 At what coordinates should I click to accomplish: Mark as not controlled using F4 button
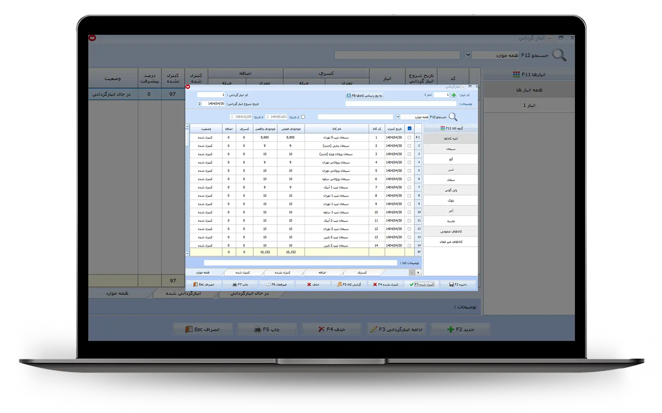[x=386, y=284]
